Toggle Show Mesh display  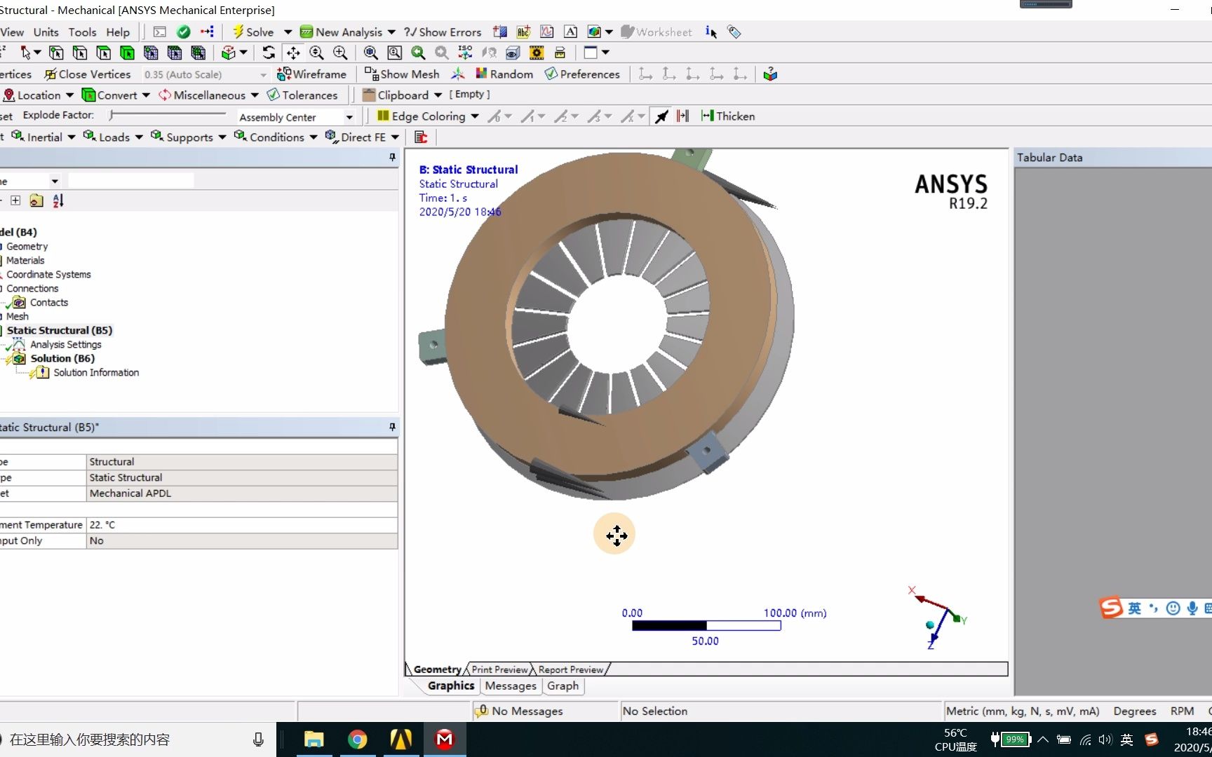point(402,74)
